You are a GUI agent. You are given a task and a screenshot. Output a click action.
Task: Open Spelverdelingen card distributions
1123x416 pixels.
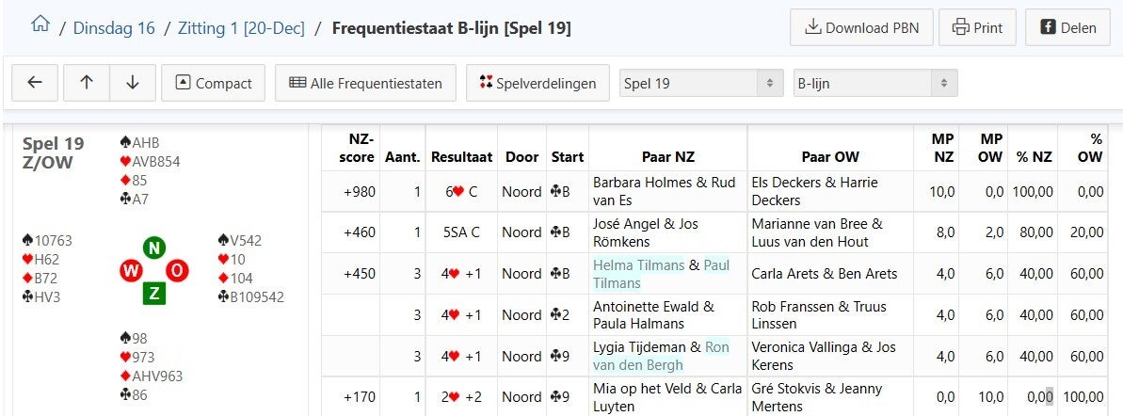click(537, 83)
